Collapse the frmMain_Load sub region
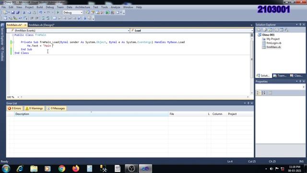The width and height of the screenshot is (307, 173). pyautogui.click(x=13, y=42)
